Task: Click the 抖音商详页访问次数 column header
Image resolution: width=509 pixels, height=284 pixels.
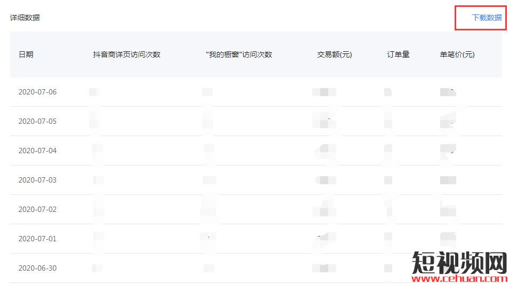Action: coord(126,54)
